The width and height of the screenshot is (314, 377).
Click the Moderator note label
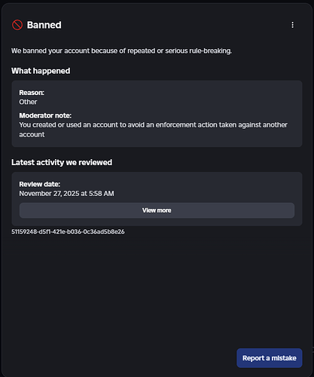[x=45, y=115]
